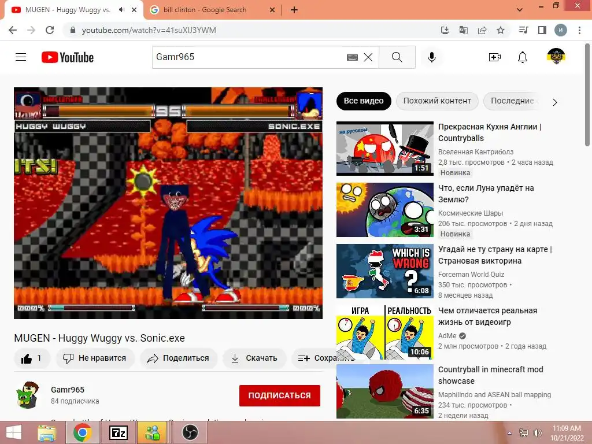Screen dimensions: 592x444
Task: Click the page vertical scrollbar
Action: (587, 94)
